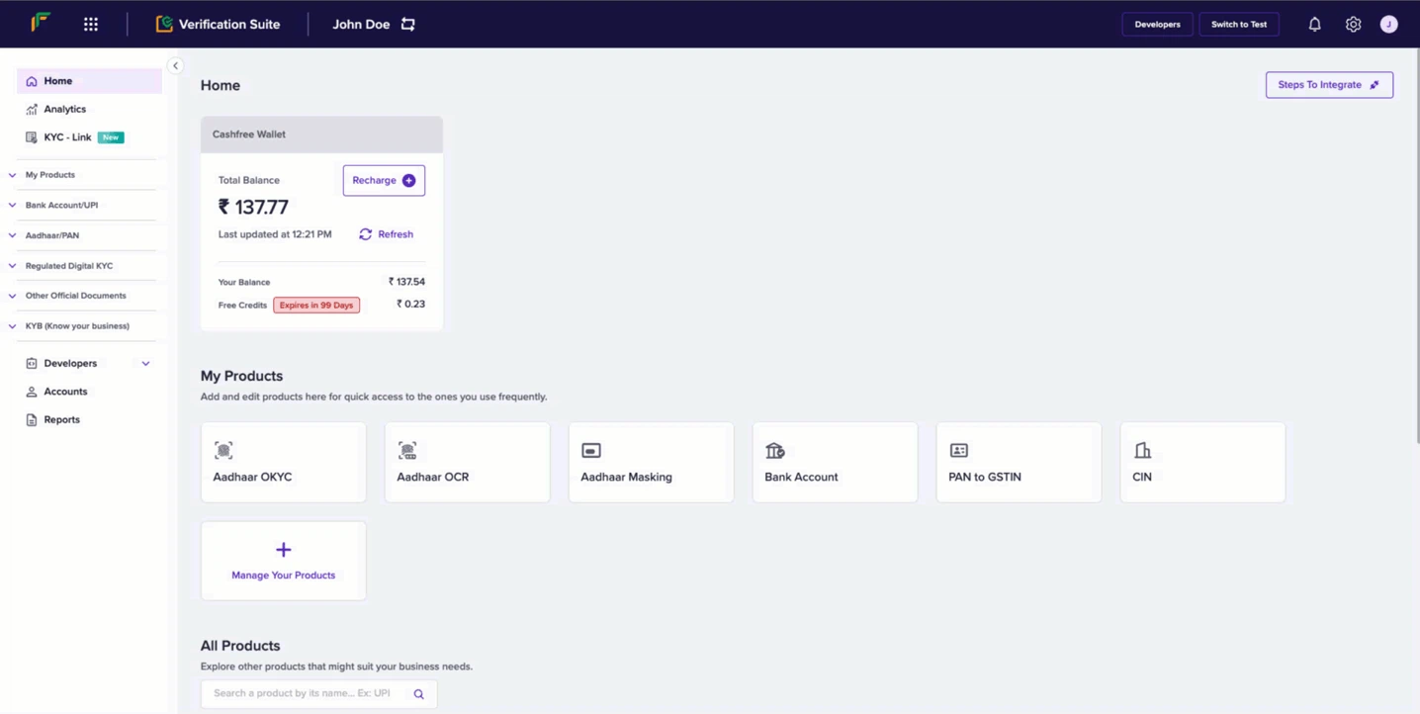Viewport: 1420px width, 714px height.
Task: Click the Steps To Integrate button
Action: pyautogui.click(x=1329, y=85)
